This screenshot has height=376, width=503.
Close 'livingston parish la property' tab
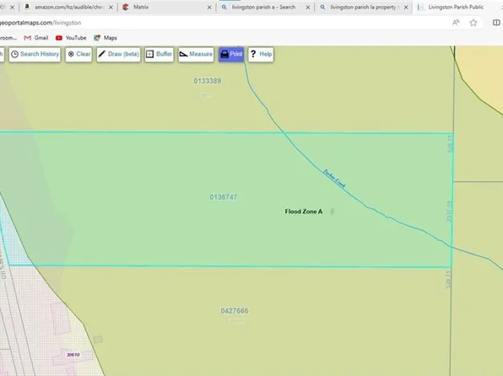click(406, 7)
